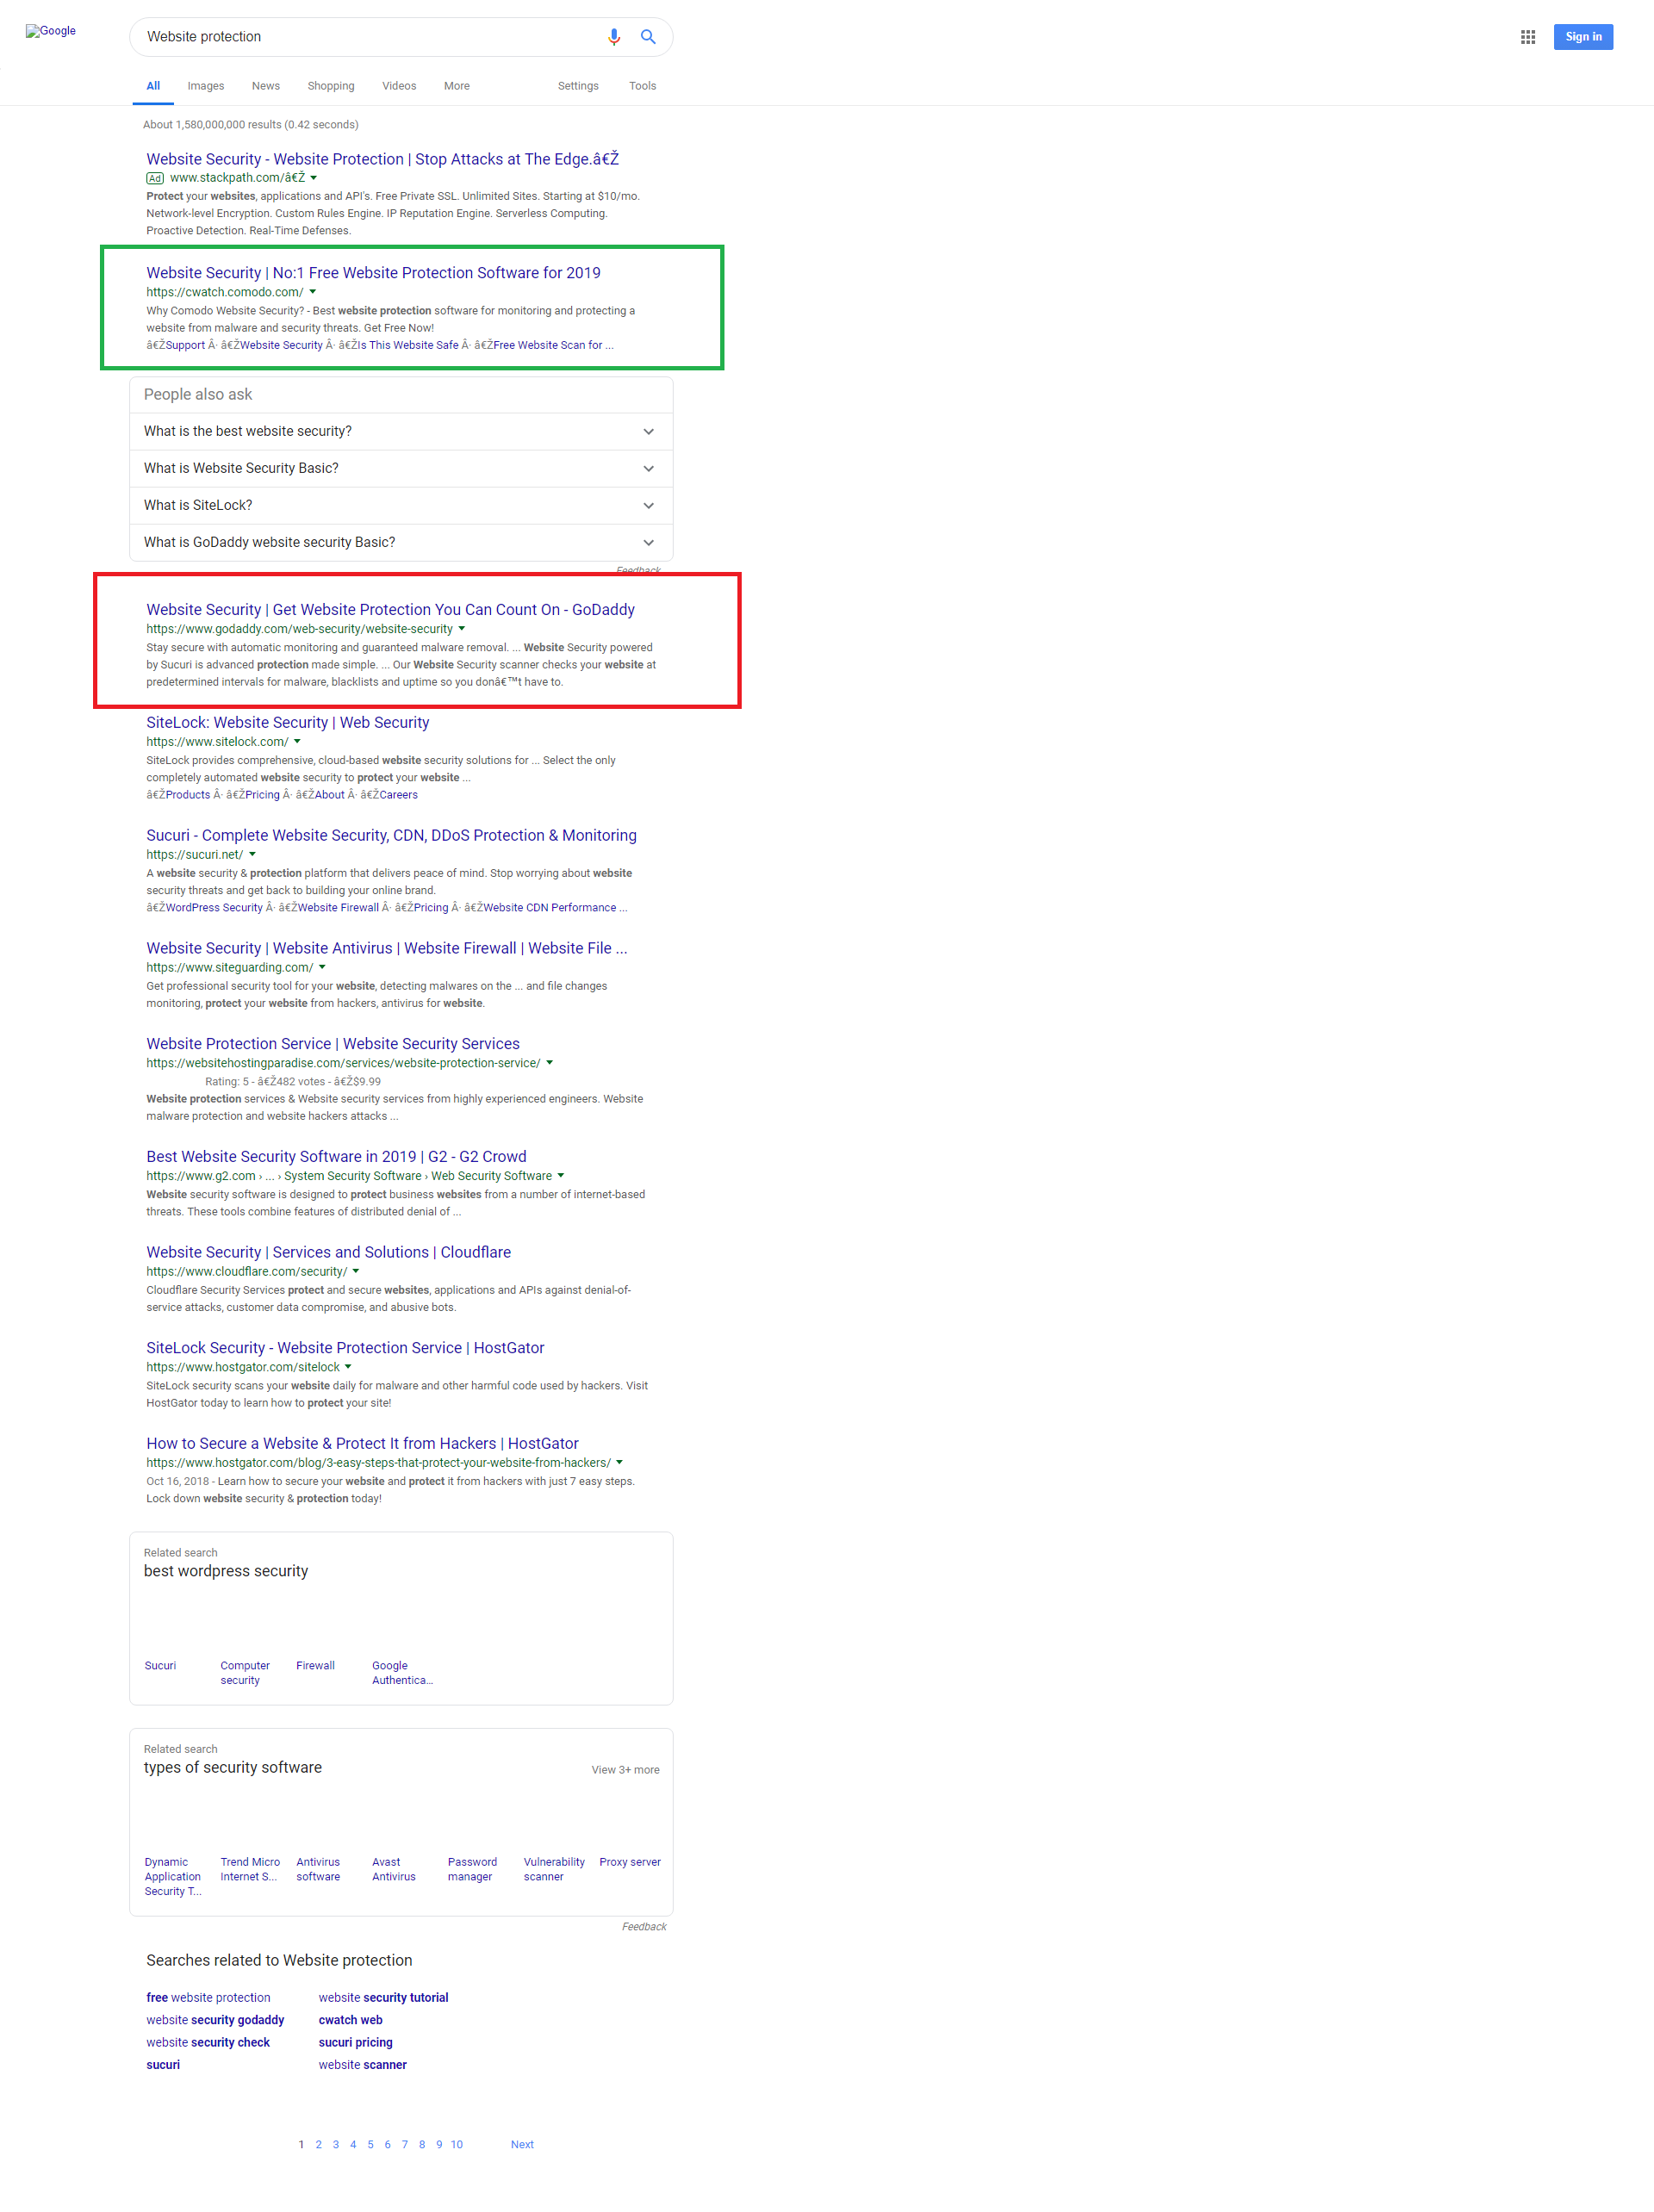The width and height of the screenshot is (1654, 2212).
Task: Open dropdown arrow next to cwatch.comodo.com URL
Action: [312, 292]
